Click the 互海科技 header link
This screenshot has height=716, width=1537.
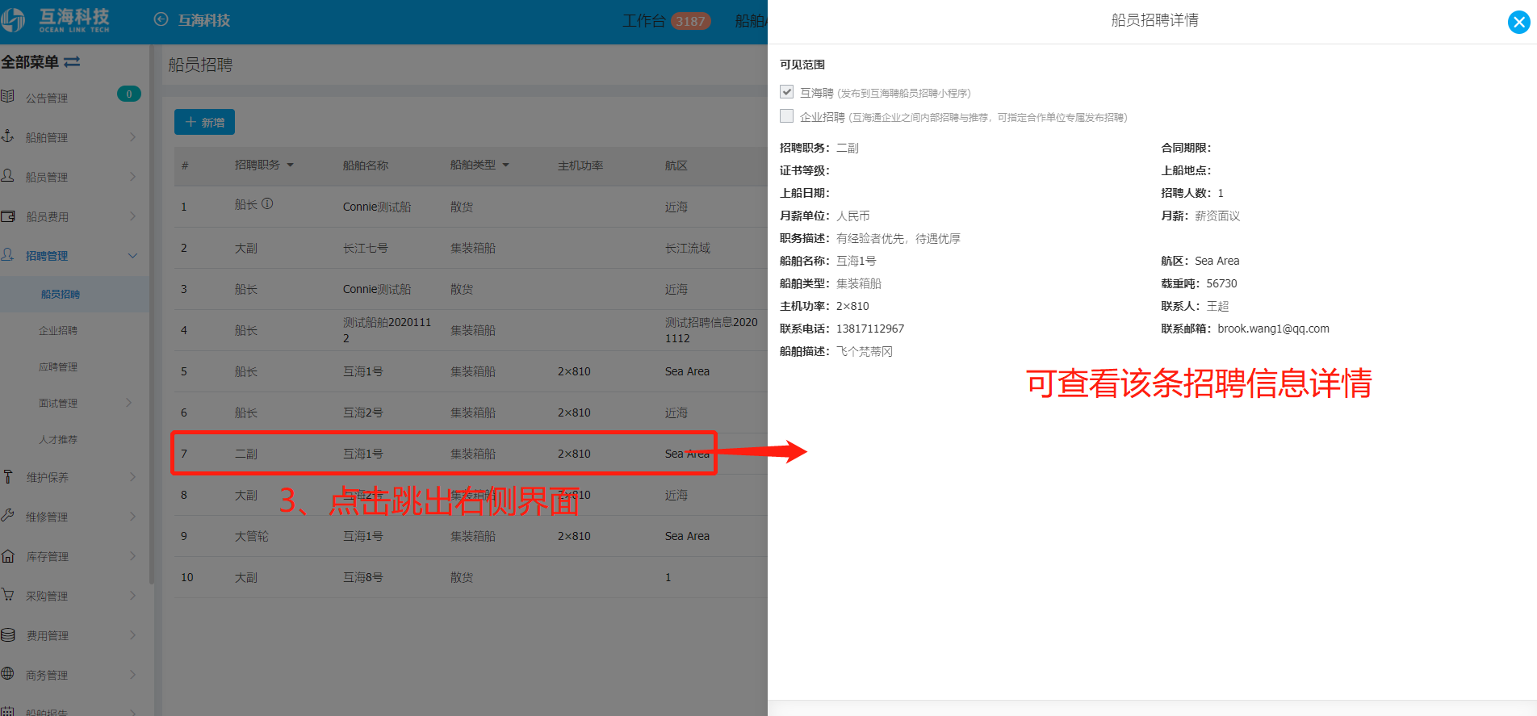[203, 20]
